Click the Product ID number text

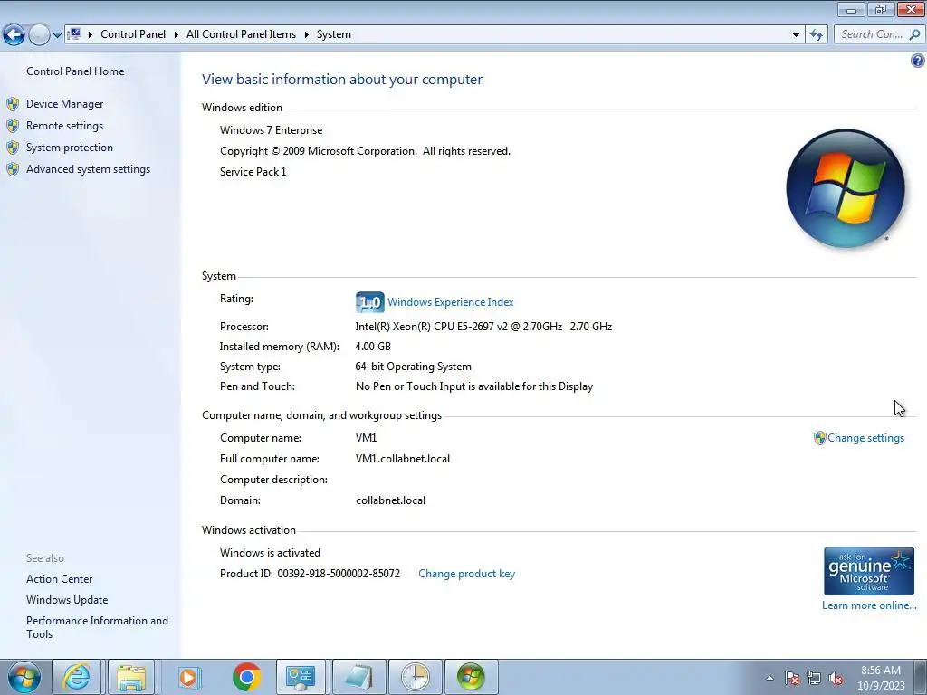[339, 574]
